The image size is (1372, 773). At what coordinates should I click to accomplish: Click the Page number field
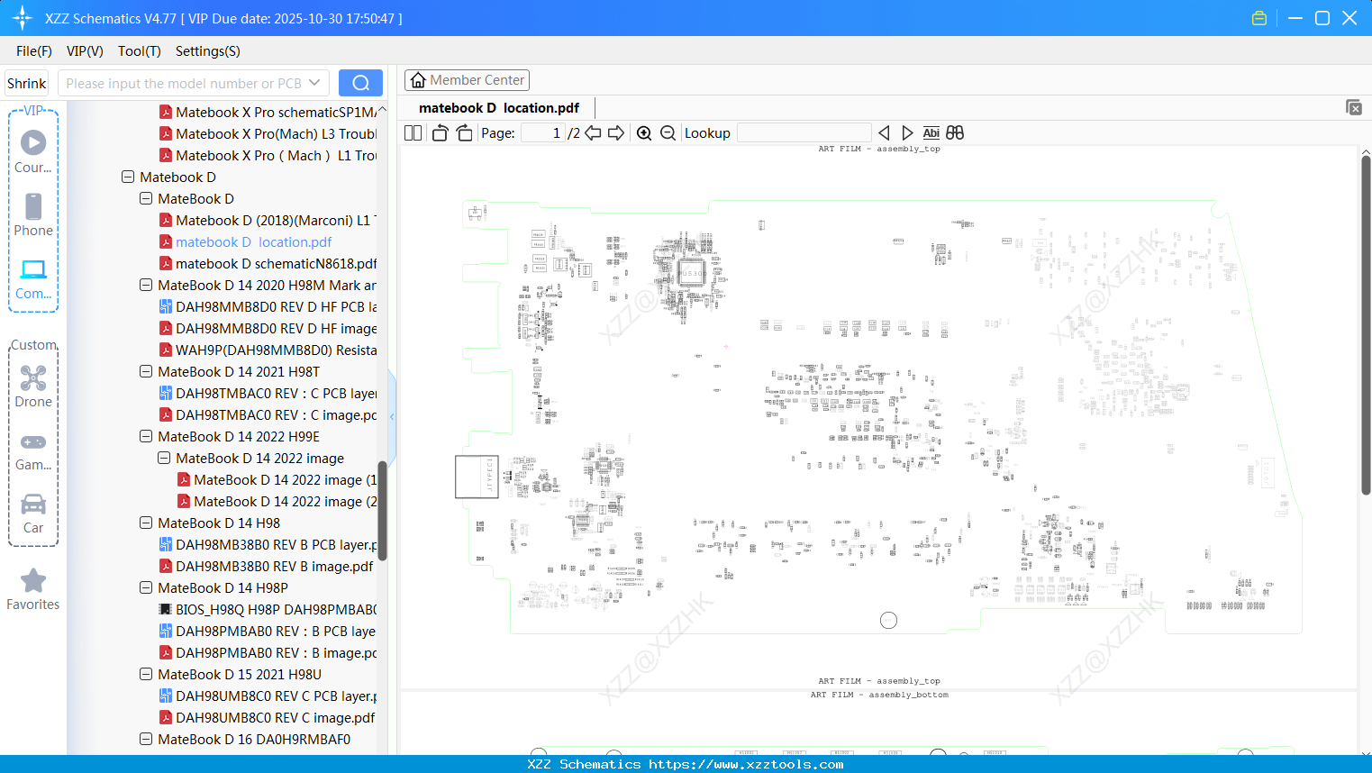pyautogui.click(x=542, y=133)
